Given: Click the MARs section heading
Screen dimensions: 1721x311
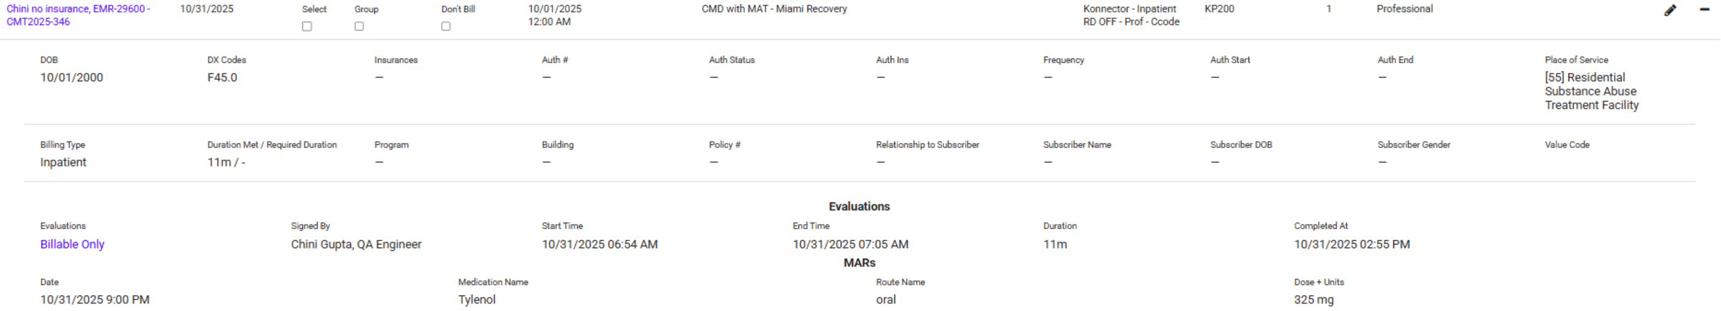Looking at the screenshot, I should coord(859,263).
